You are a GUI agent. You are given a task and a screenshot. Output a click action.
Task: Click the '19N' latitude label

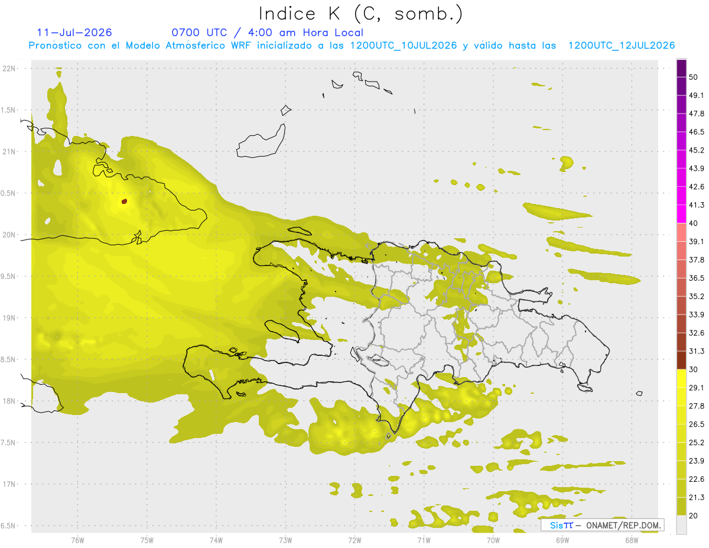tap(10, 318)
